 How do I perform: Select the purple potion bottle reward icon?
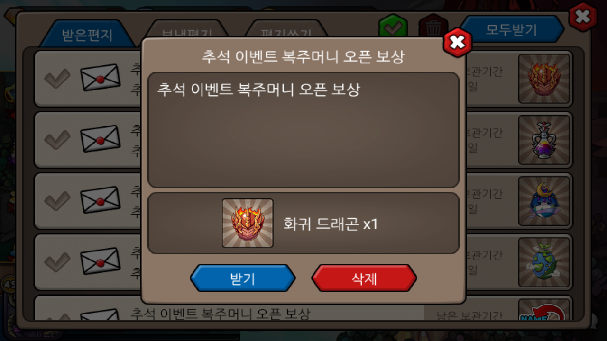pyautogui.click(x=544, y=140)
